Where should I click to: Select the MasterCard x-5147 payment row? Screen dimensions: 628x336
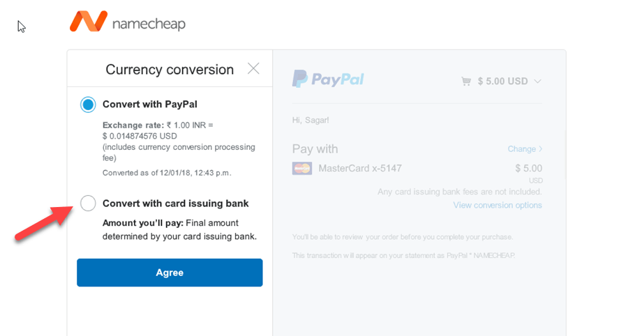point(417,169)
